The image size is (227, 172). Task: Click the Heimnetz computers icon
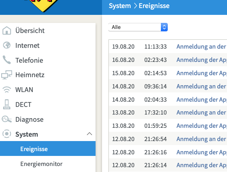7,75
